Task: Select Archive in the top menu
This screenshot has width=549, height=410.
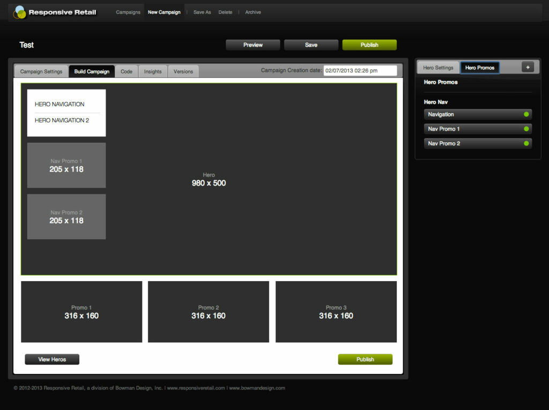Action: 253,12
